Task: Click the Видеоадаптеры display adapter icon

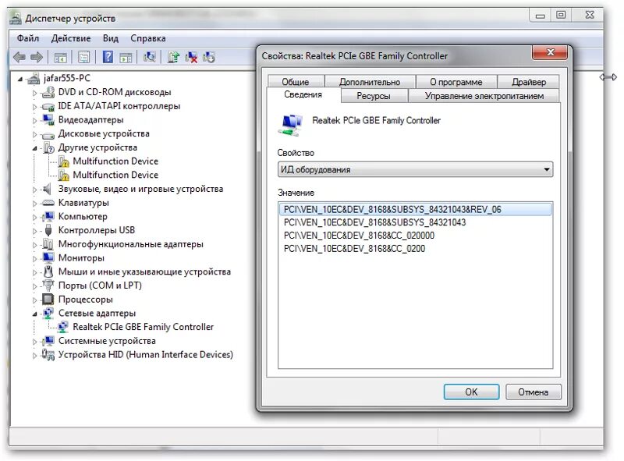Action: (x=48, y=120)
